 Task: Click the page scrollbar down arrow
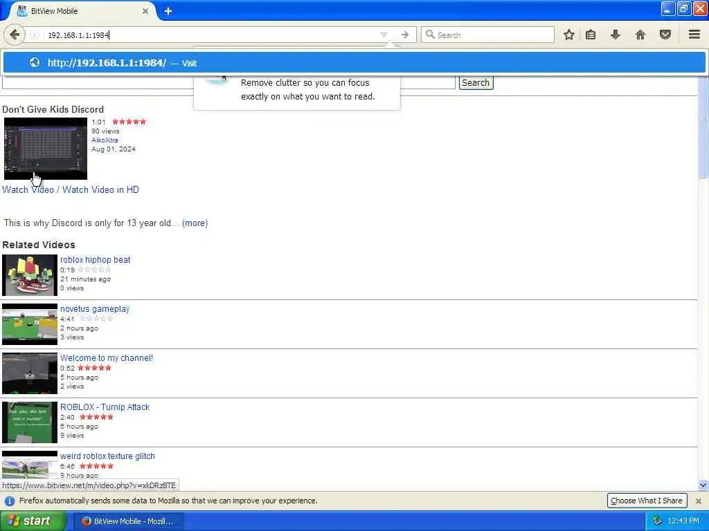[x=703, y=485]
